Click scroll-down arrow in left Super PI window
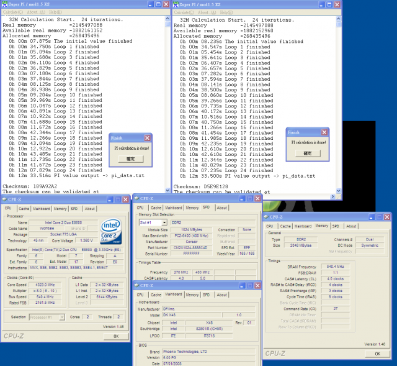Image resolution: width=397 pixels, height=366 pixels. (167, 190)
